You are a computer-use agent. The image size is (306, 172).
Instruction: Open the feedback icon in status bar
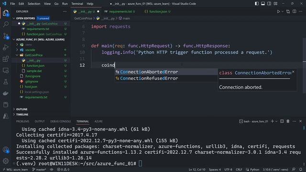(x=294, y=170)
